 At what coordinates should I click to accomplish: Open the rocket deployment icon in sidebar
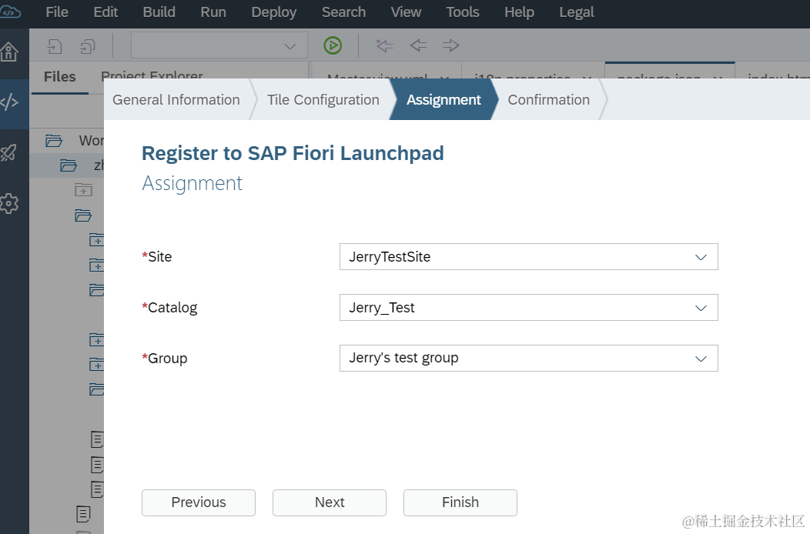9,152
